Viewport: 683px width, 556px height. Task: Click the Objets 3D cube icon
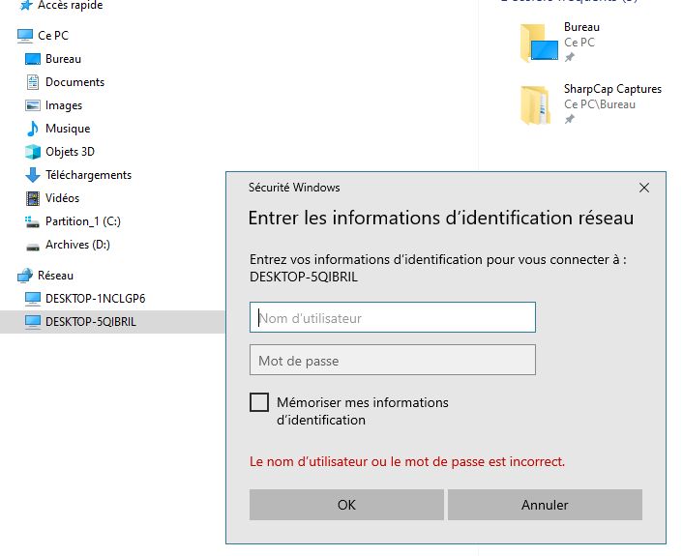click(x=33, y=152)
